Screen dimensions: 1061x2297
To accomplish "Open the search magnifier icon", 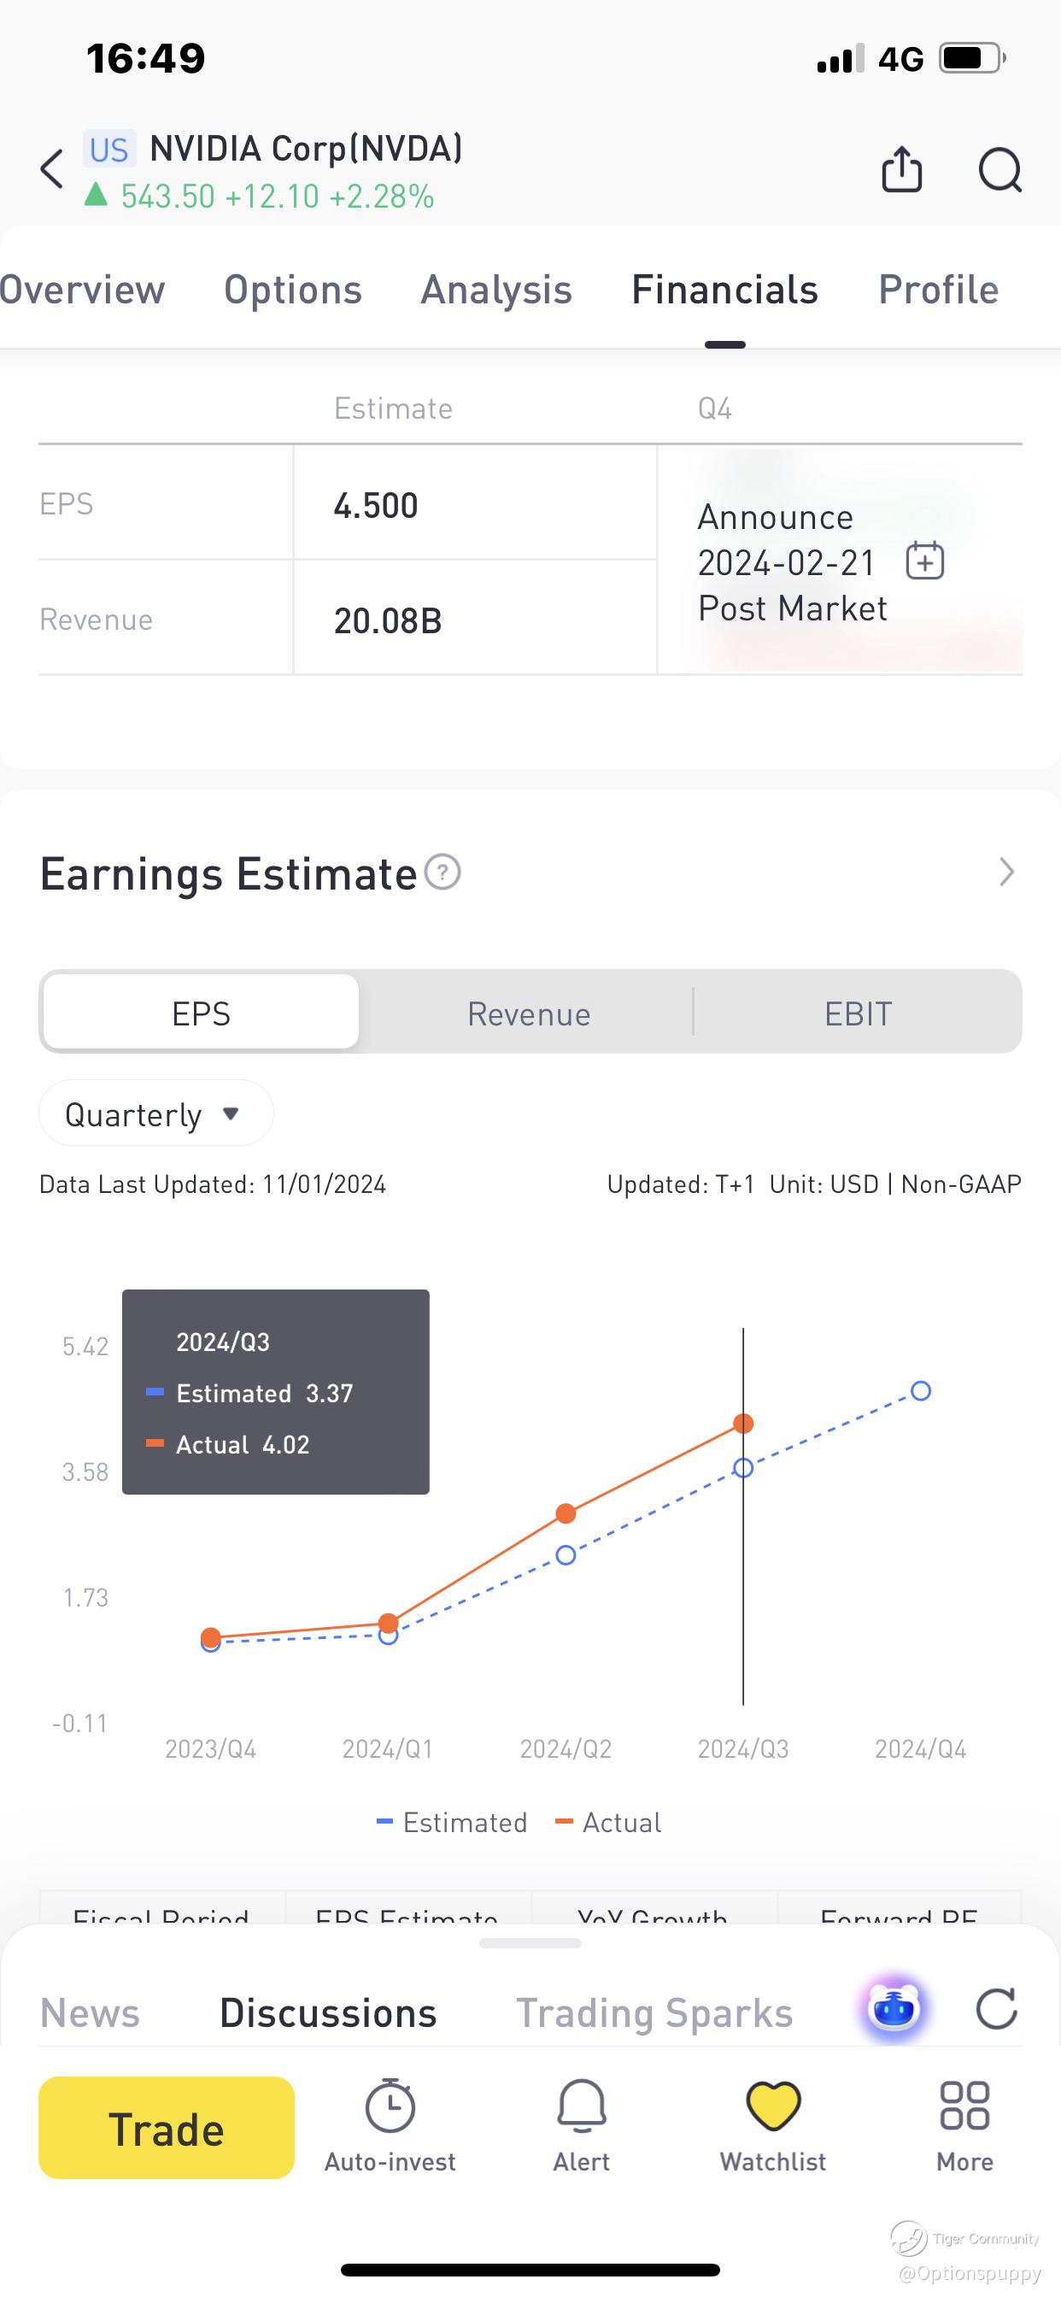I will pyautogui.click(x=999, y=168).
